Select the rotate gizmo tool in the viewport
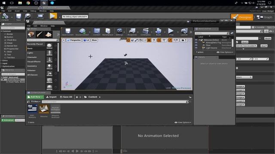 point(132,40)
